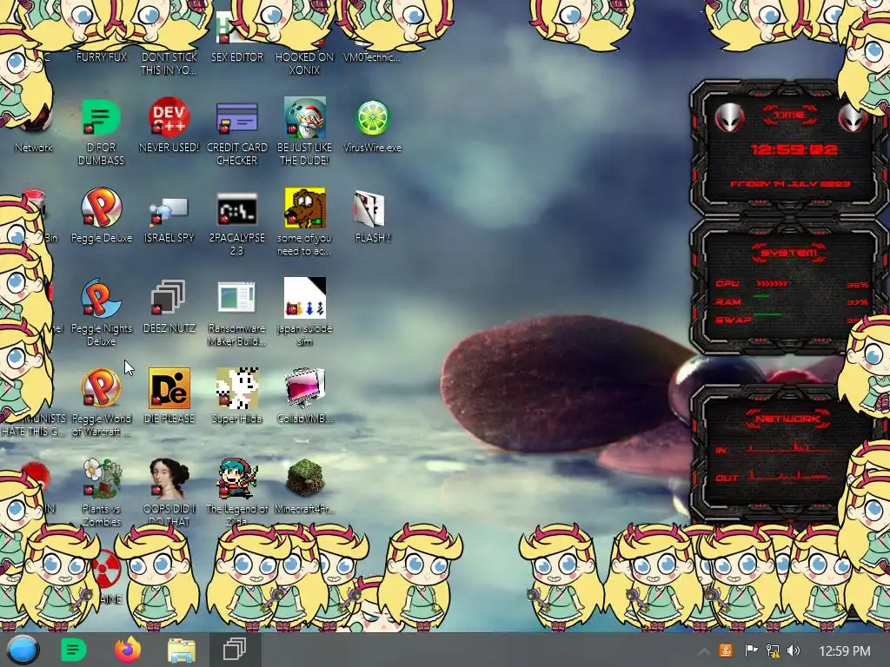
Task: Click the 12:59 PM taskbar clock
Action: [845, 651]
